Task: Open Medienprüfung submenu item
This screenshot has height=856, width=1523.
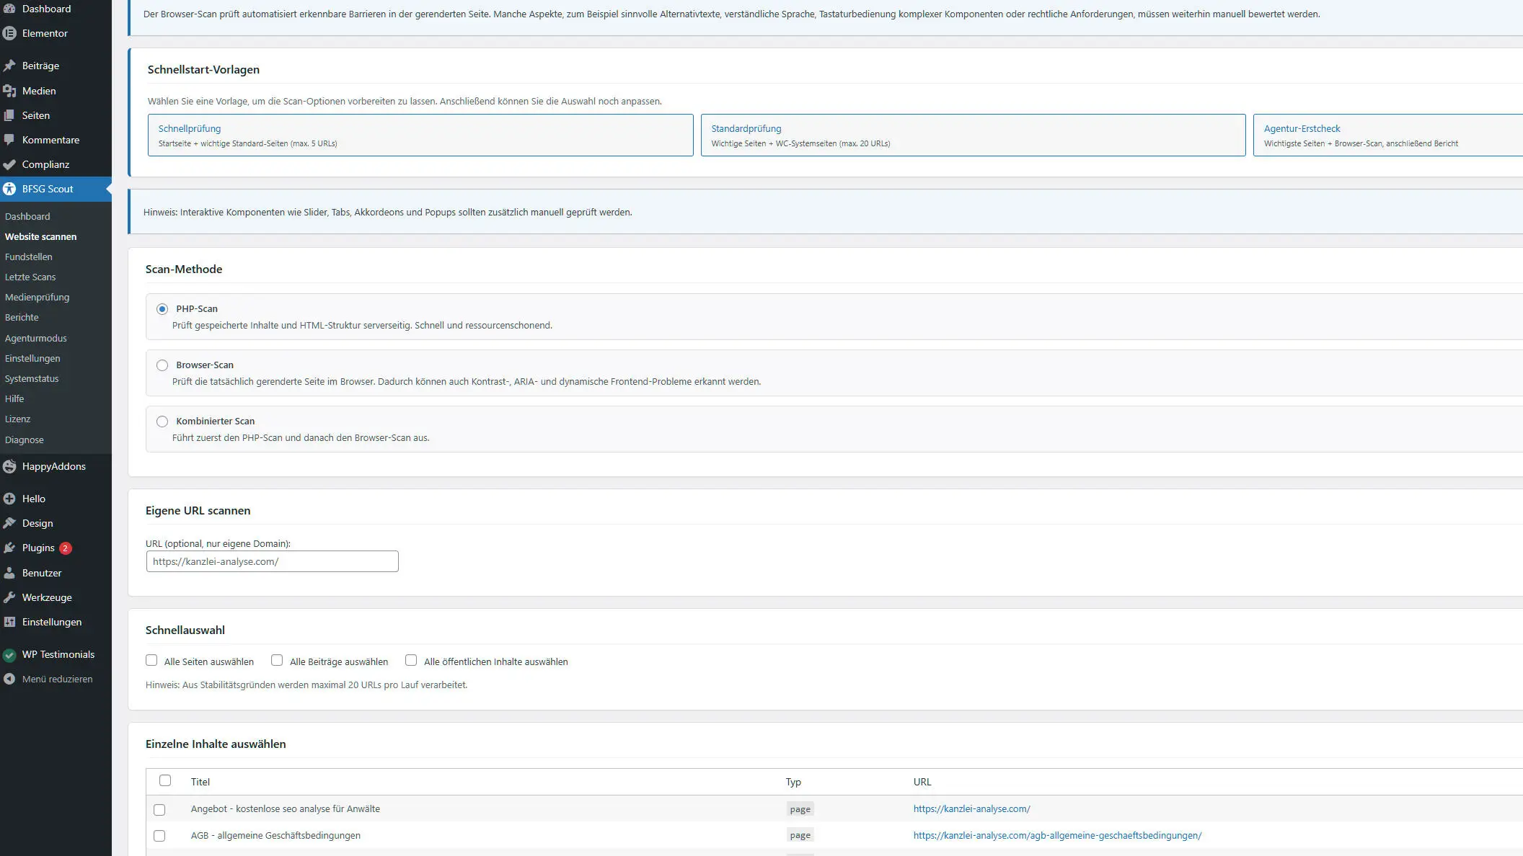Action: pyautogui.click(x=37, y=297)
